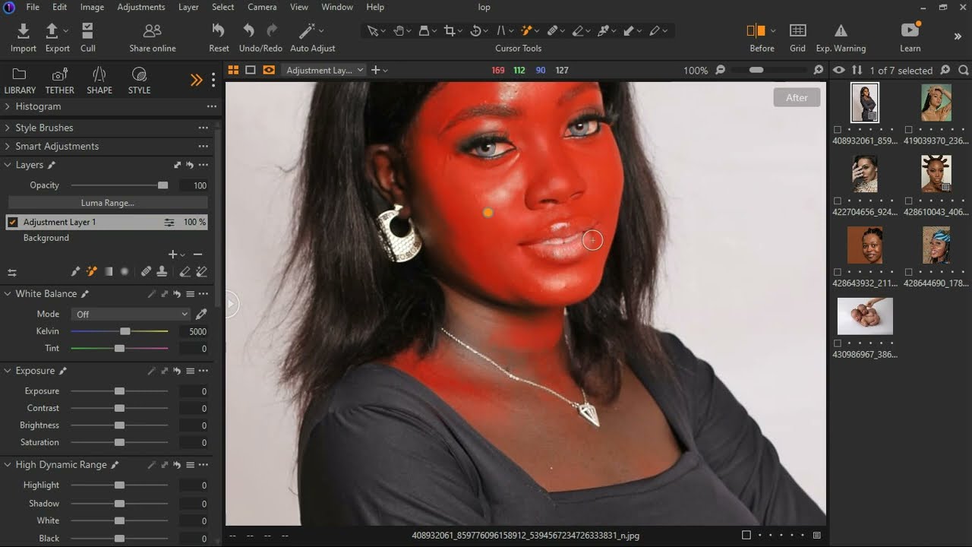
Task: Apply Auto Adjust with the magic wand
Action: click(x=306, y=30)
